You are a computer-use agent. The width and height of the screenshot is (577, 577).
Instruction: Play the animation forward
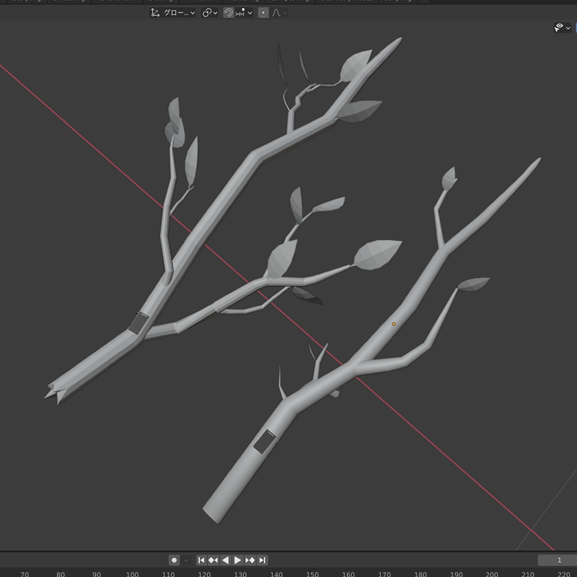pyautogui.click(x=238, y=560)
